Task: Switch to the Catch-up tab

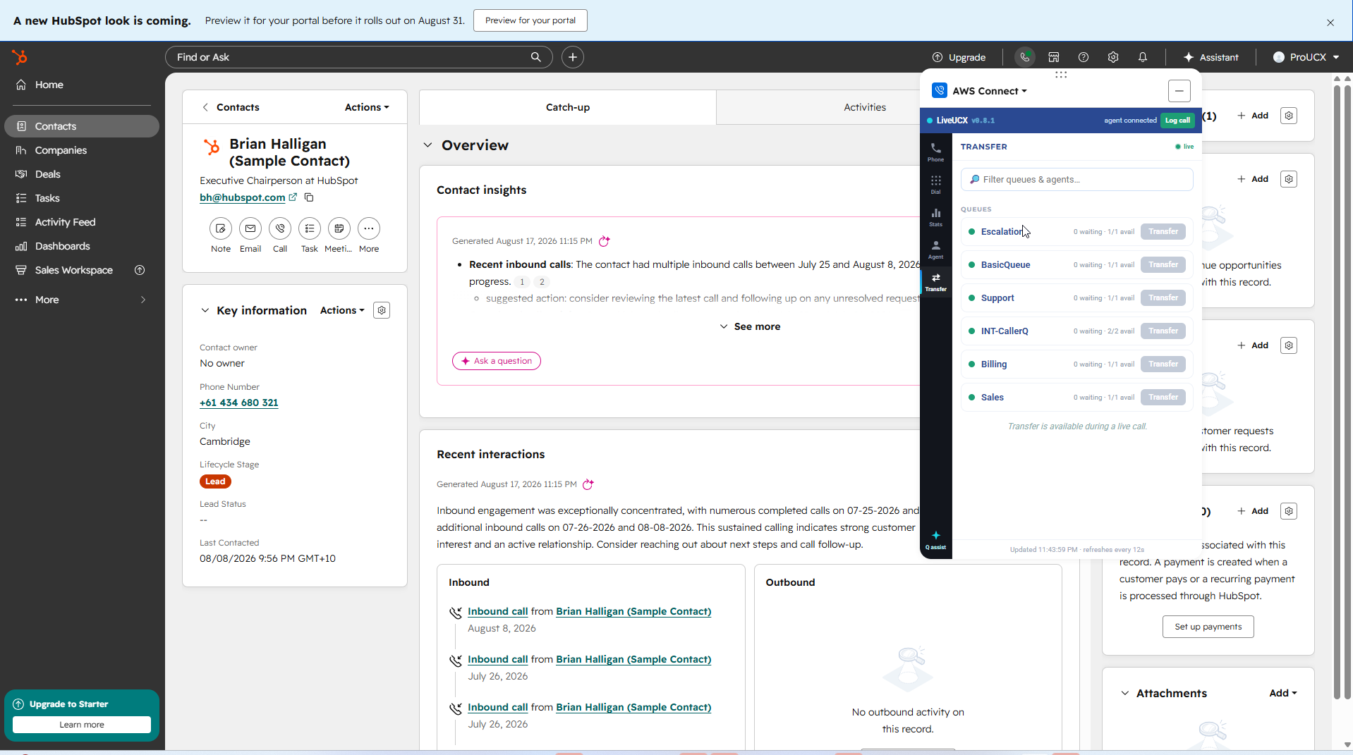Action: pos(568,107)
